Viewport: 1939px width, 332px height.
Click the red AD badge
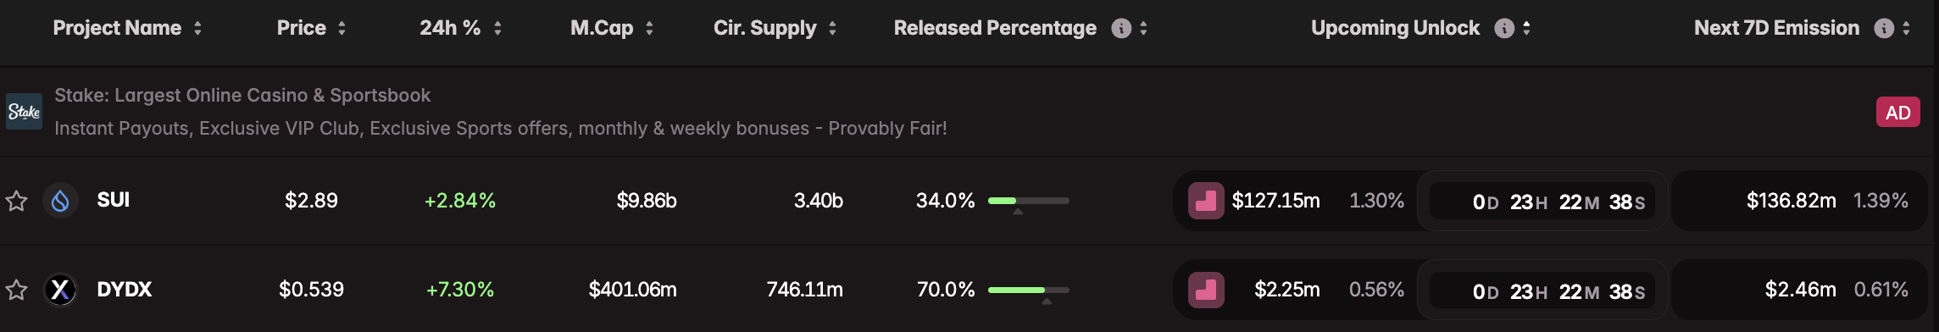click(1897, 113)
